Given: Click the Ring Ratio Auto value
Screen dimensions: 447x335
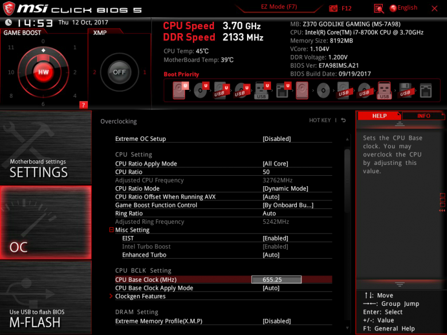Looking at the screenshot, I should (269, 214).
